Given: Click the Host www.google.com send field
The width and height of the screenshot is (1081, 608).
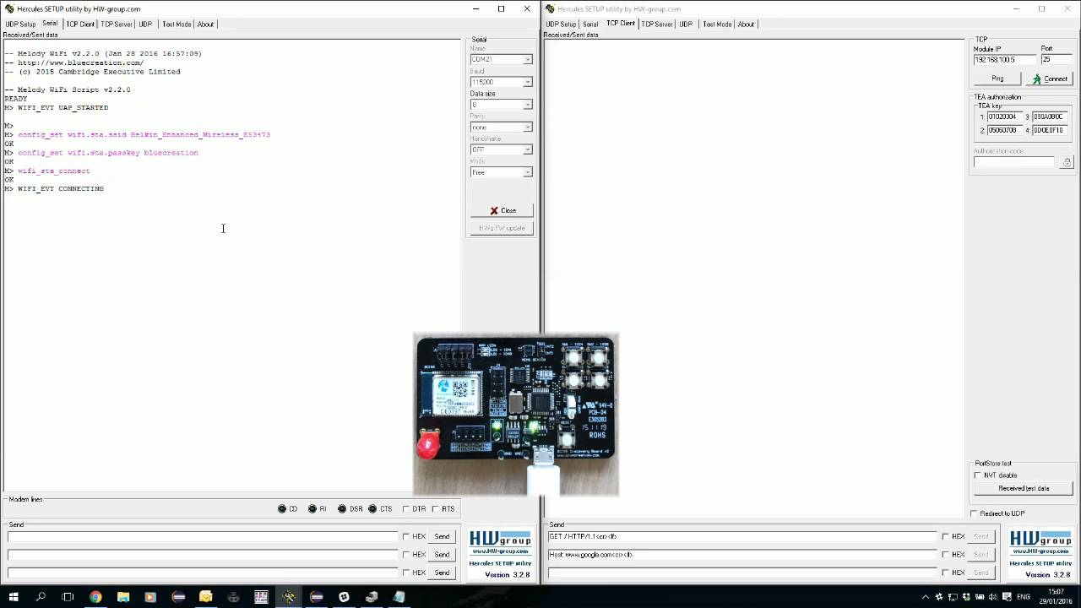Looking at the screenshot, I should (x=742, y=555).
